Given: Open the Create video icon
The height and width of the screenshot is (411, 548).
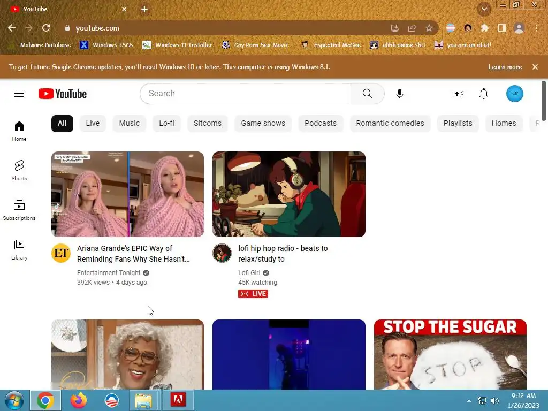Looking at the screenshot, I should (458, 94).
